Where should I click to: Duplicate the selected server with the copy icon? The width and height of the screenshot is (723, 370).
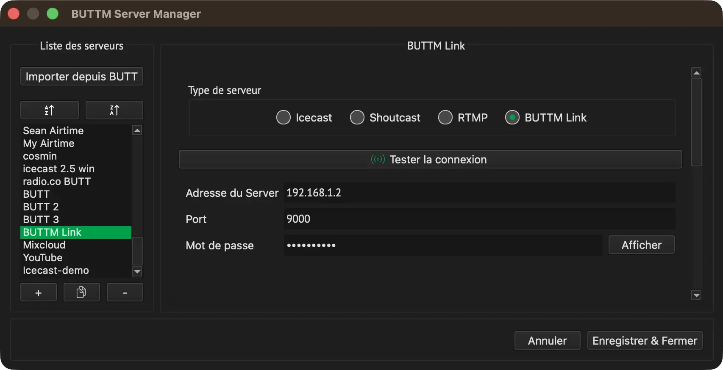pos(82,293)
